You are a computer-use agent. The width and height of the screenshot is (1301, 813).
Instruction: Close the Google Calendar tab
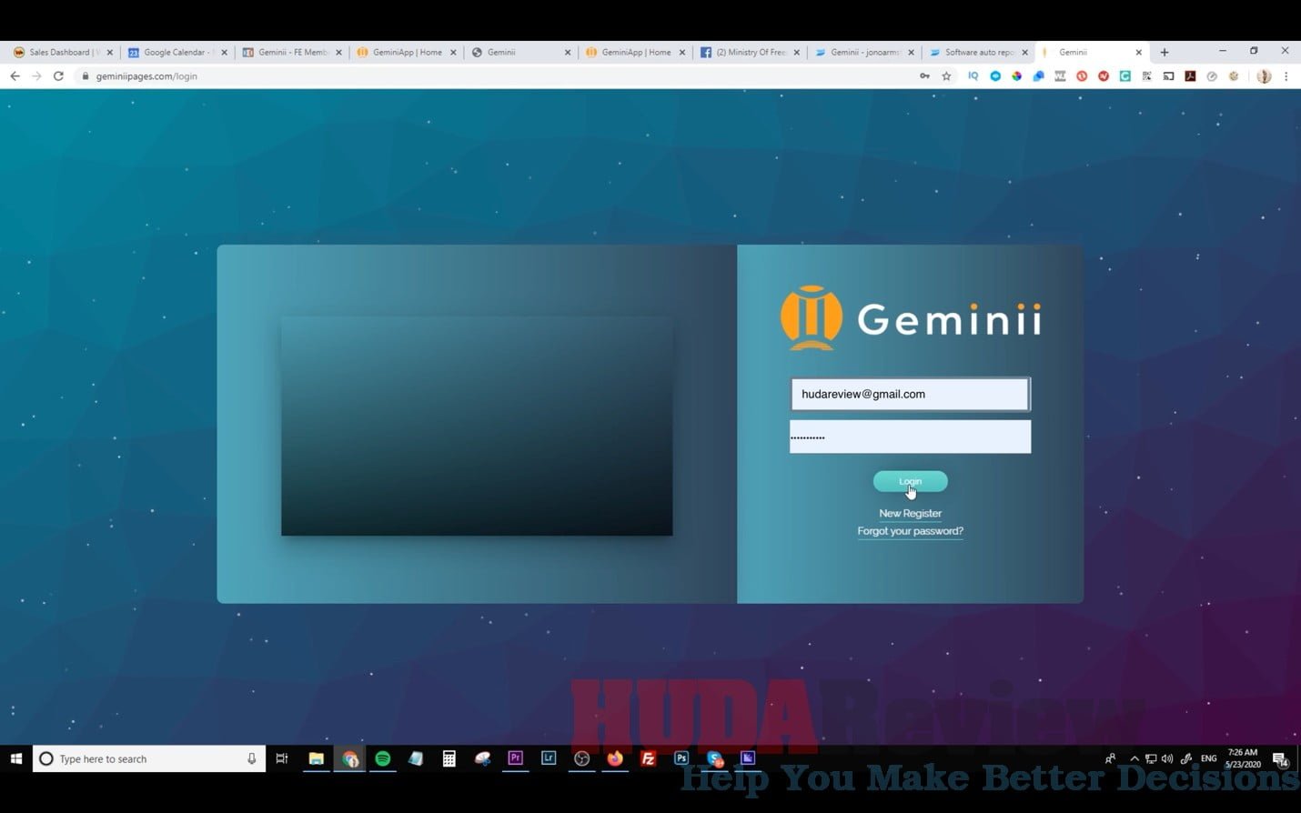click(225, 53)
